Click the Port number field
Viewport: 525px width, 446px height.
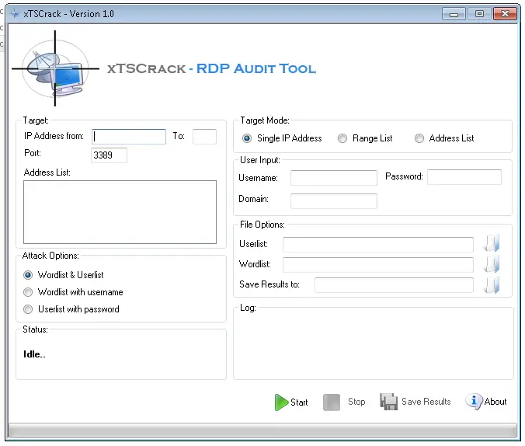[x=109, y=155]
